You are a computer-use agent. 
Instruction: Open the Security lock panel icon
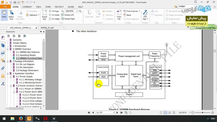click(3, 76)
